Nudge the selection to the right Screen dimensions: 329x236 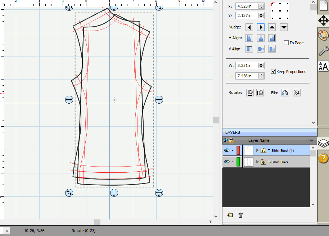pos(261,27)
